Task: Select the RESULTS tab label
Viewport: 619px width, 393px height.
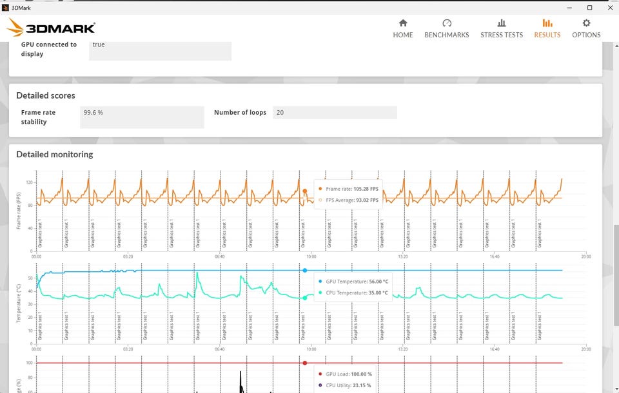Action: (547, 35)
